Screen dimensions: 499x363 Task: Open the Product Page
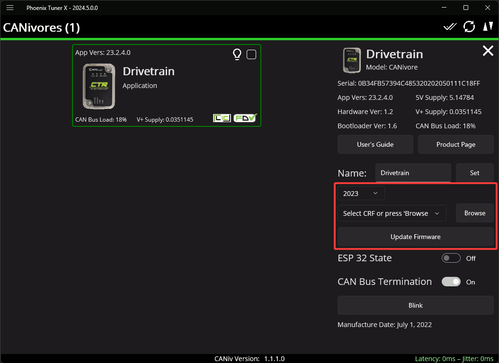pos(456,144)
